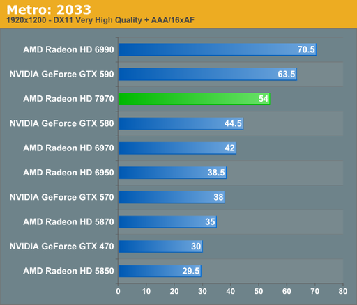This screenshot has height=305, width=357.
Task: Select the 1920x1200 DX11 Very High Quality subtitle
Action: click(100, 20)
